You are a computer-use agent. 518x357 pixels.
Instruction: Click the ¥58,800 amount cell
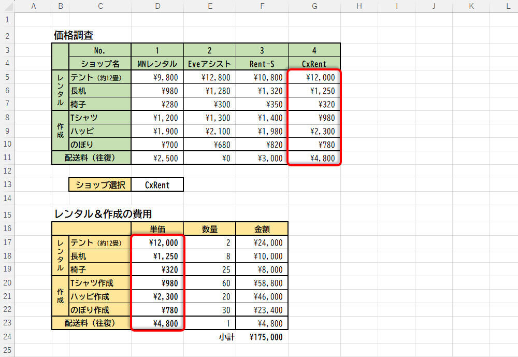(x=262, y=283)
